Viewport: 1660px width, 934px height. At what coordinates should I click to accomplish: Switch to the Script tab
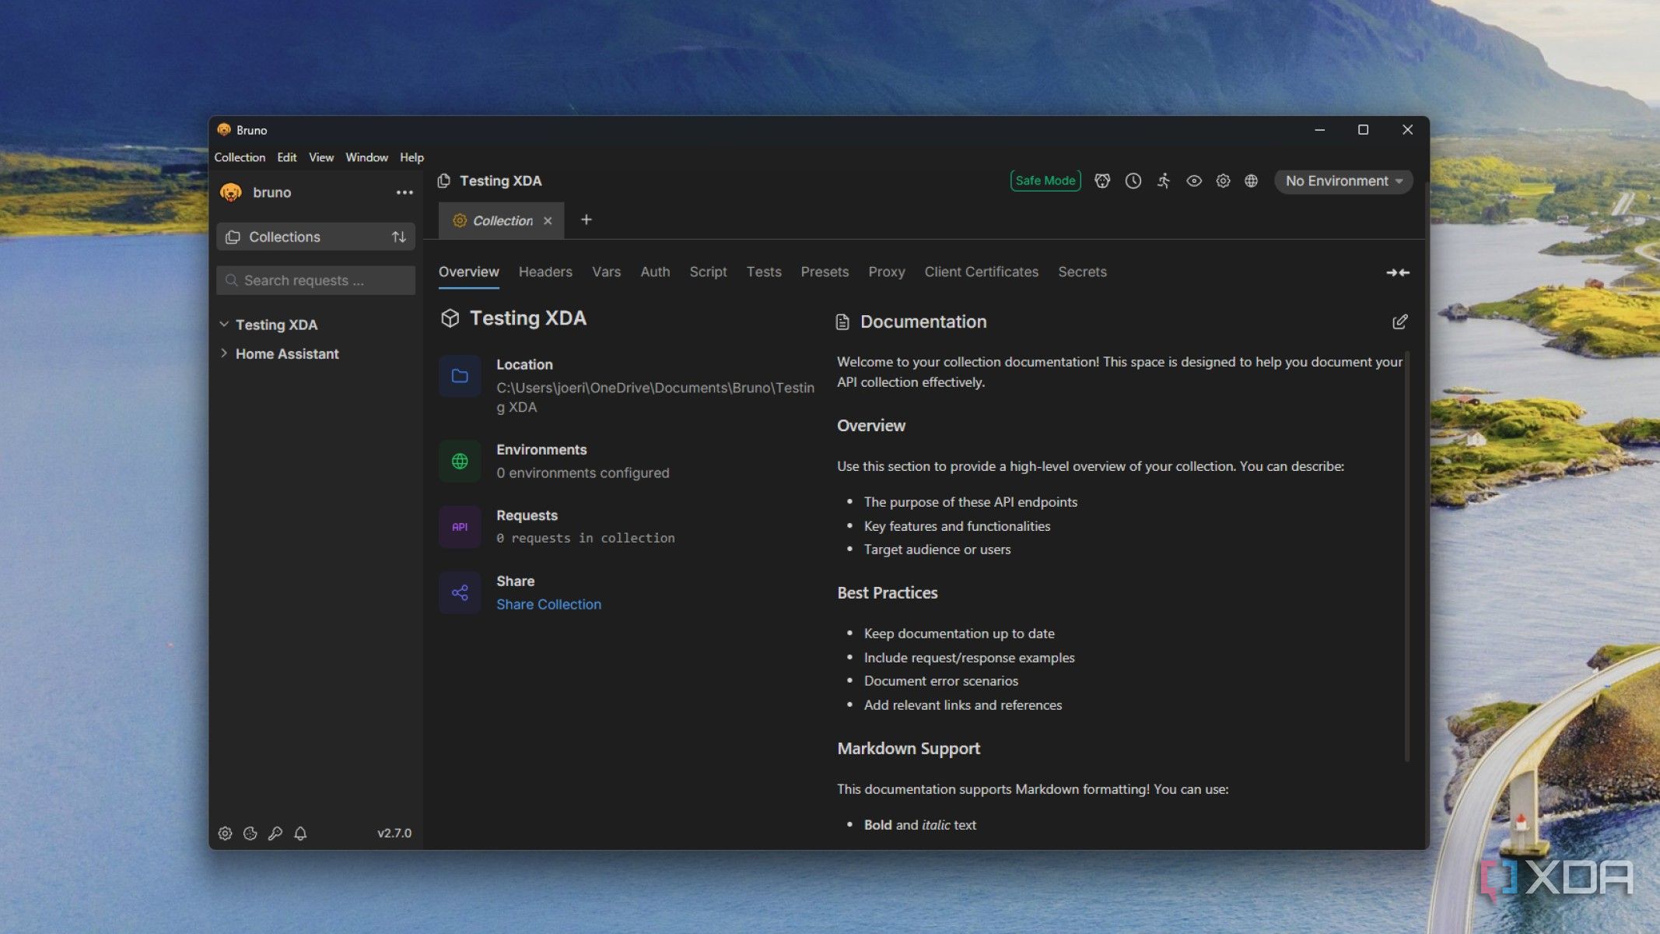tap(708, 272)
